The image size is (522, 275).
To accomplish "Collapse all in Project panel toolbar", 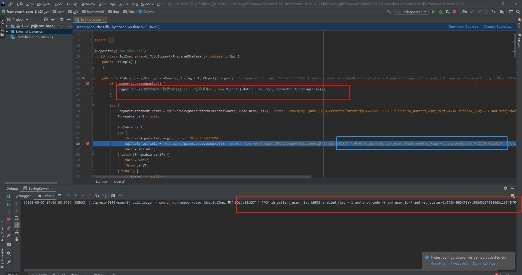I will [53, 19].
